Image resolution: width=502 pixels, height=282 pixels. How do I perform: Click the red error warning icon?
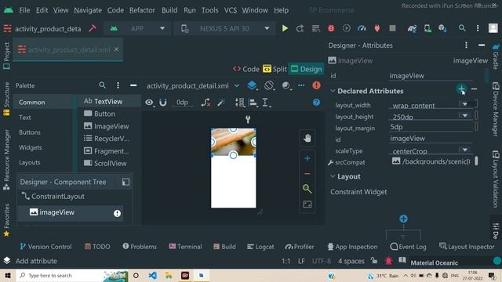(x=316, y=85)
